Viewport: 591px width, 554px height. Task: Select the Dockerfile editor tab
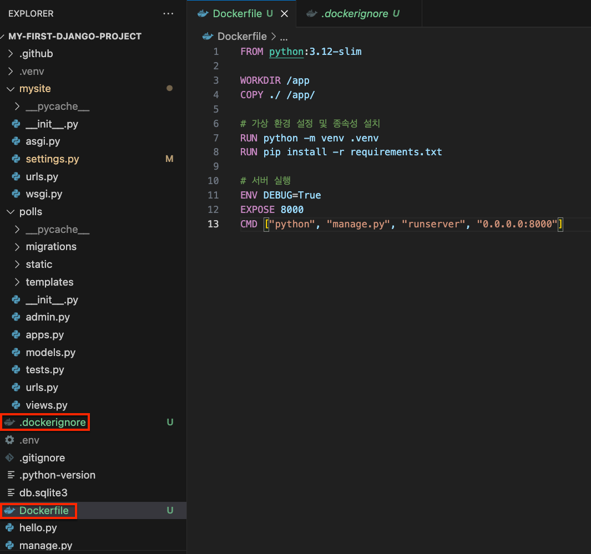[x=241, y=13]
